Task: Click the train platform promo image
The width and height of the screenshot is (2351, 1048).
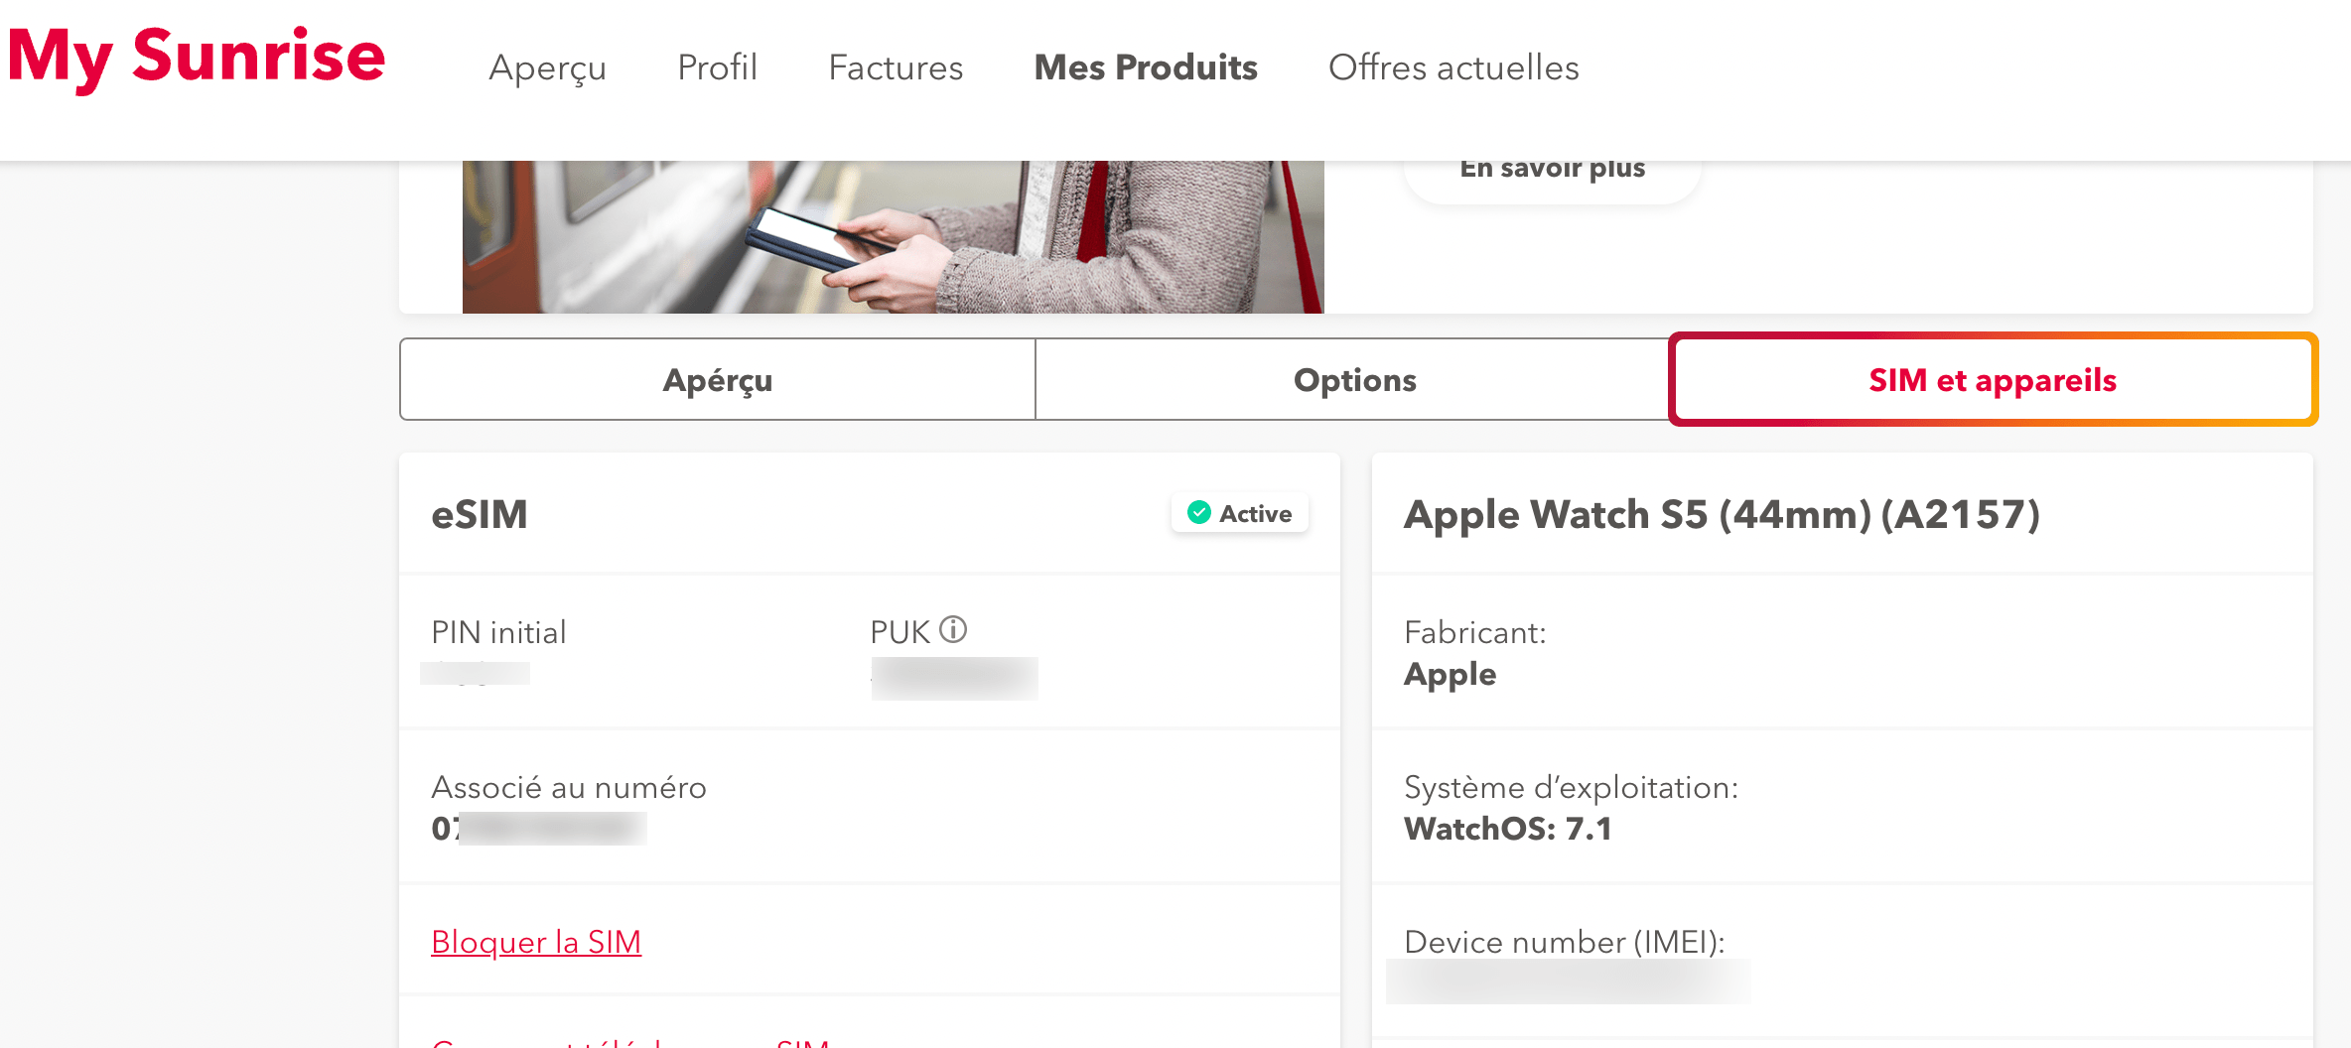Action: click(893, 236)
